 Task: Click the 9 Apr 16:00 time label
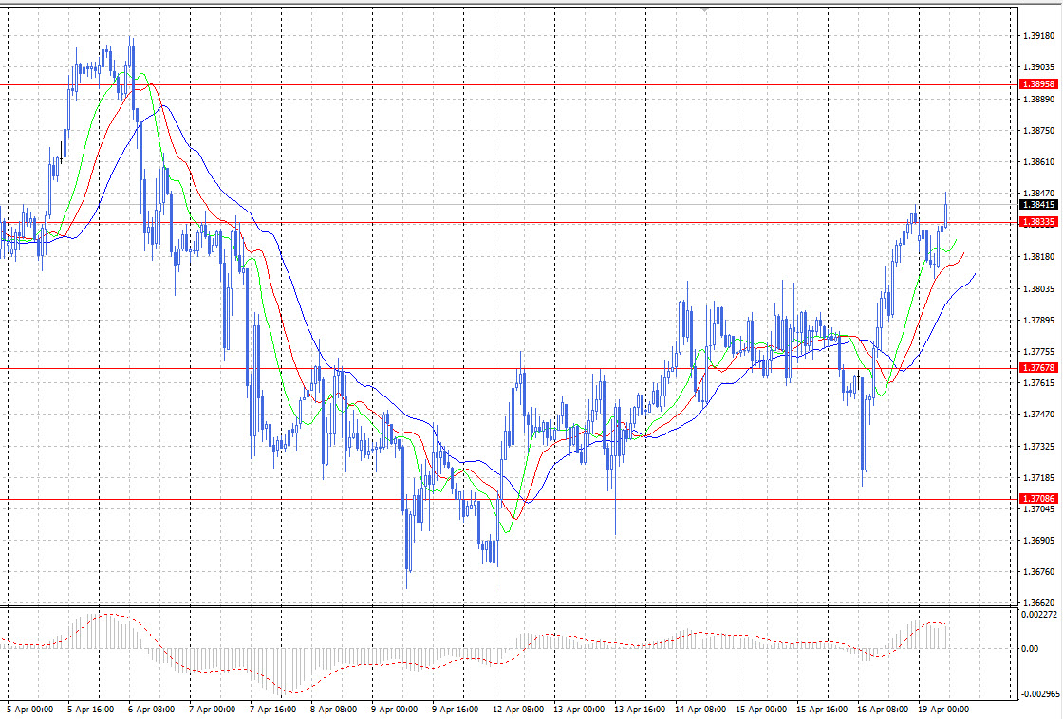tap(455, 710)
